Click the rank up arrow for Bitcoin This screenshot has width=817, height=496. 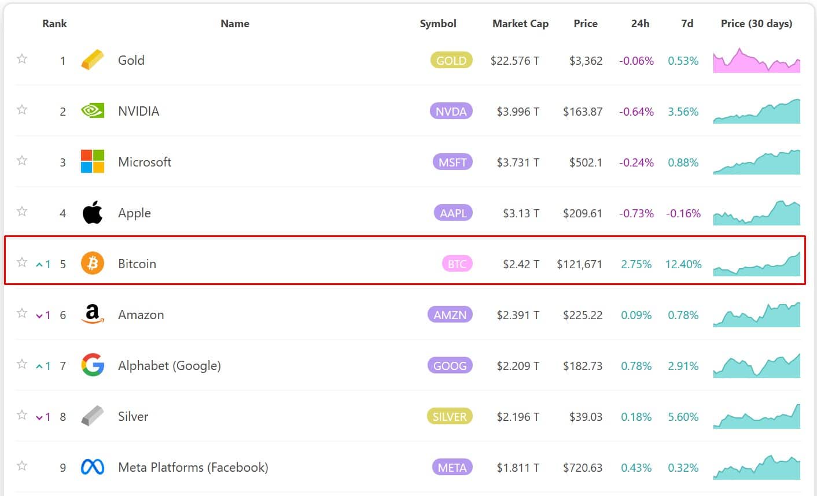tap(39, 265)
